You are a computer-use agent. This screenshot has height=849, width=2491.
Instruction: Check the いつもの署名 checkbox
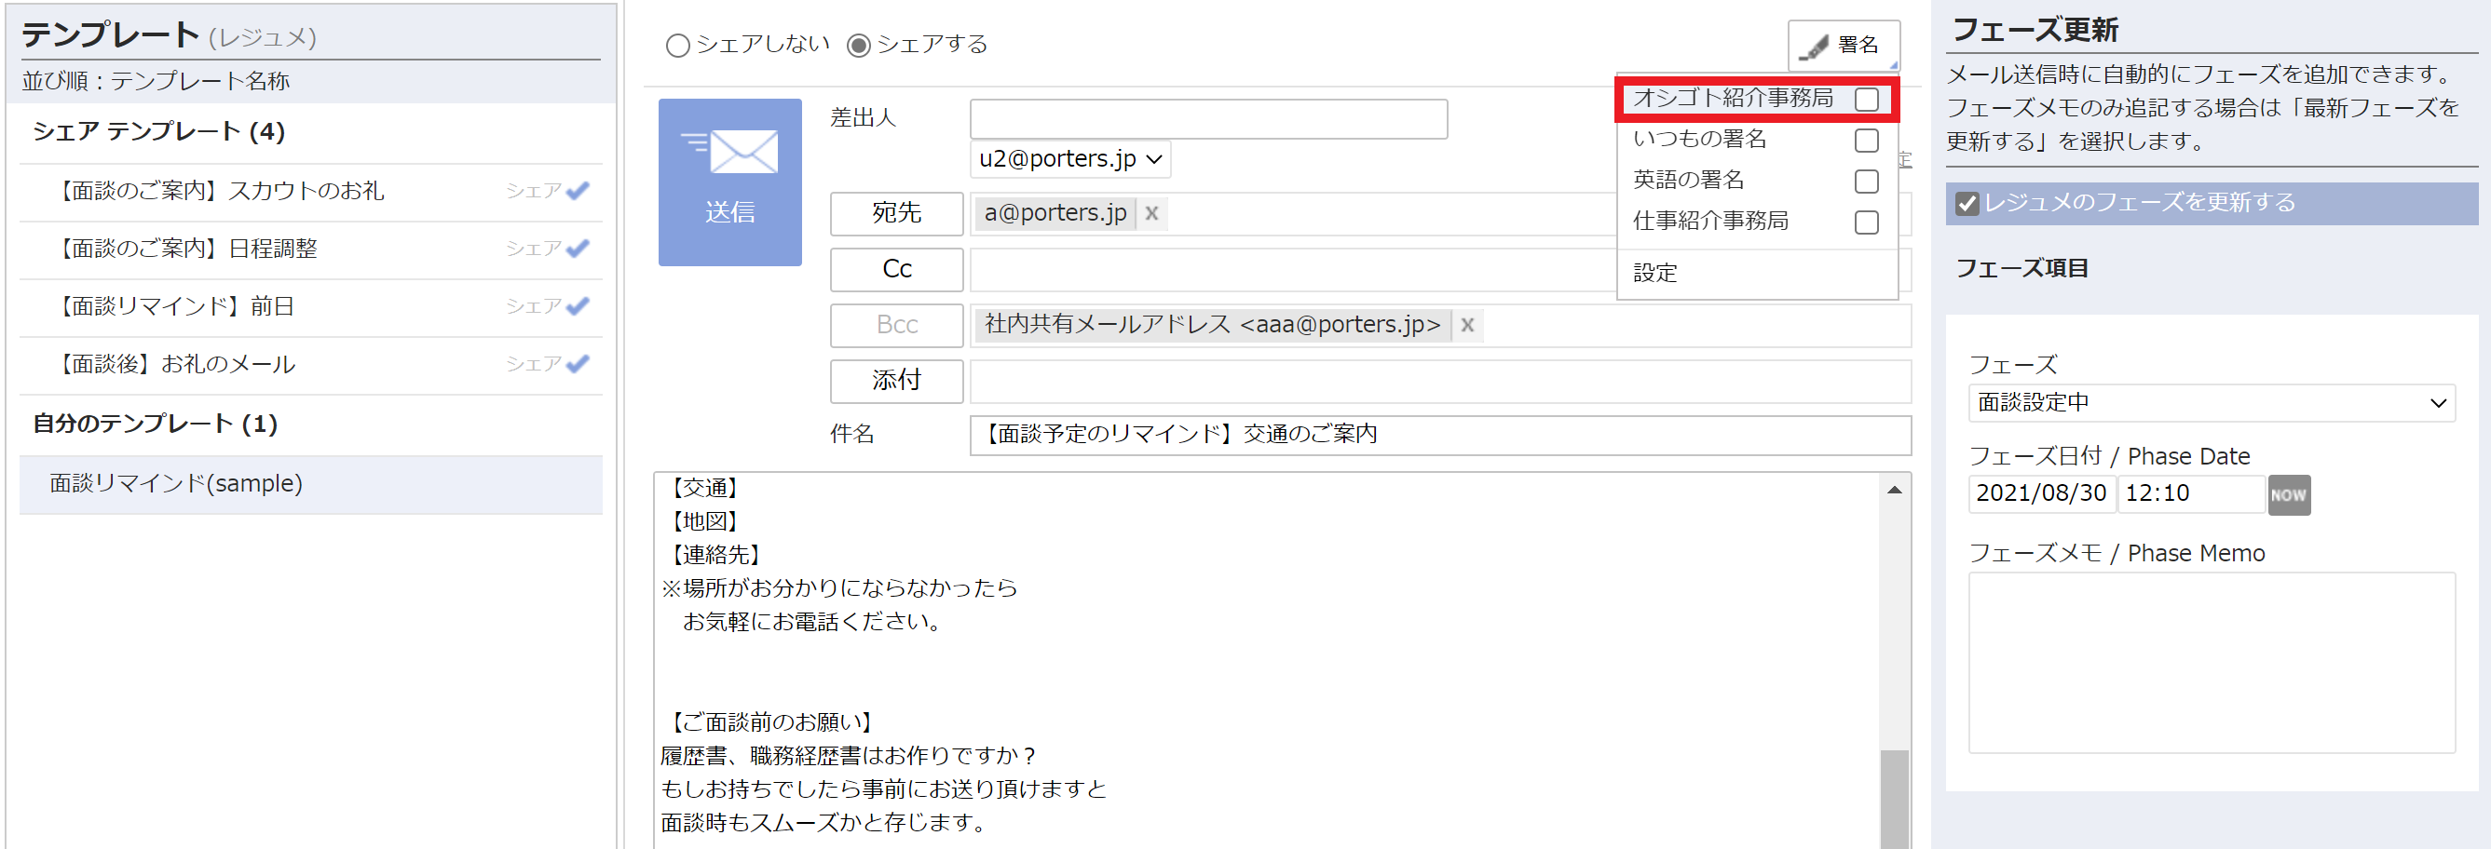(1865, 139)
